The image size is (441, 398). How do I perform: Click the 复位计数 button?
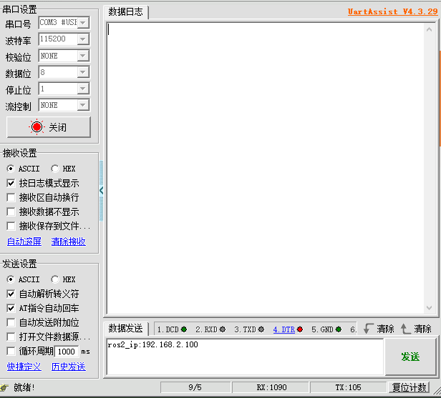(x=409, y=387)
